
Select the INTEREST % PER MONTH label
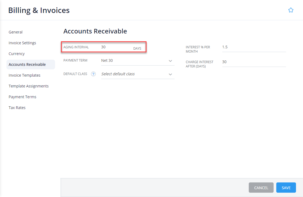click(198, 49)
